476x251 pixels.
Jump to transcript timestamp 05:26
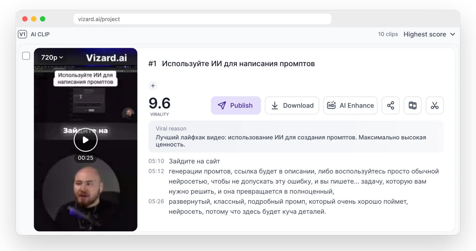coord(156,202)
